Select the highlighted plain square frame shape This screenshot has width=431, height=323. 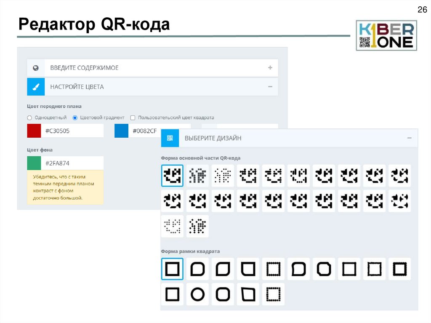172,269
